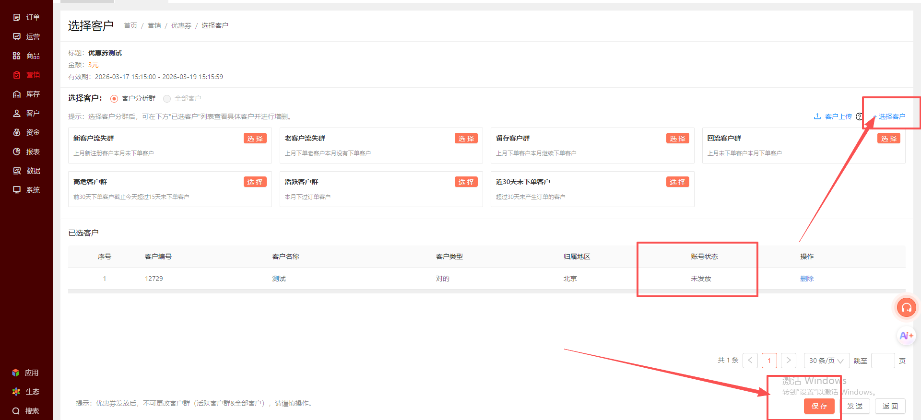Click the 跳至 page jump input field
921x420 pixels.
[883, 361]
